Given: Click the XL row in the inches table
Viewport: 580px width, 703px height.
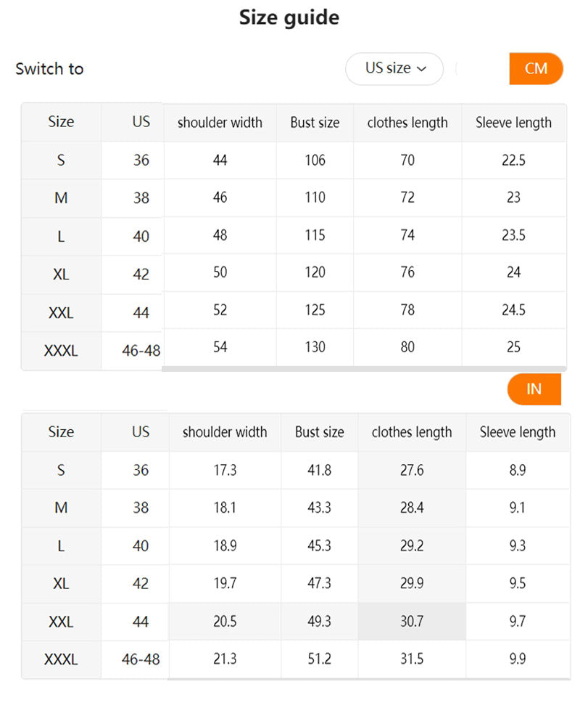Looking at the screenshot, I should [61, 584].
